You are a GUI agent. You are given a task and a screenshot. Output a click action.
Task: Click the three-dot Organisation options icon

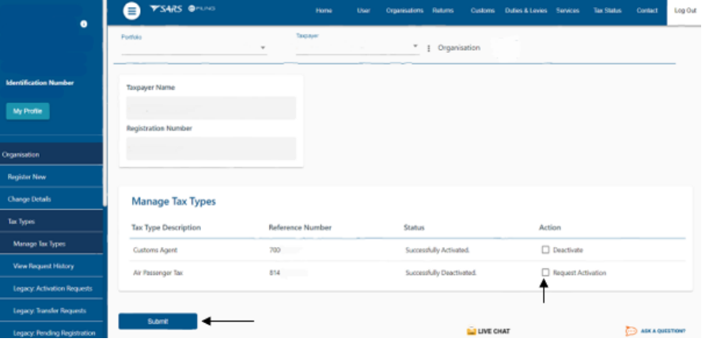(x=429, y=48)
